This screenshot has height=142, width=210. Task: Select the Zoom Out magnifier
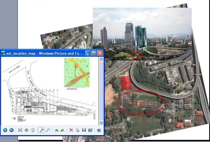click(x=48, y=130)
